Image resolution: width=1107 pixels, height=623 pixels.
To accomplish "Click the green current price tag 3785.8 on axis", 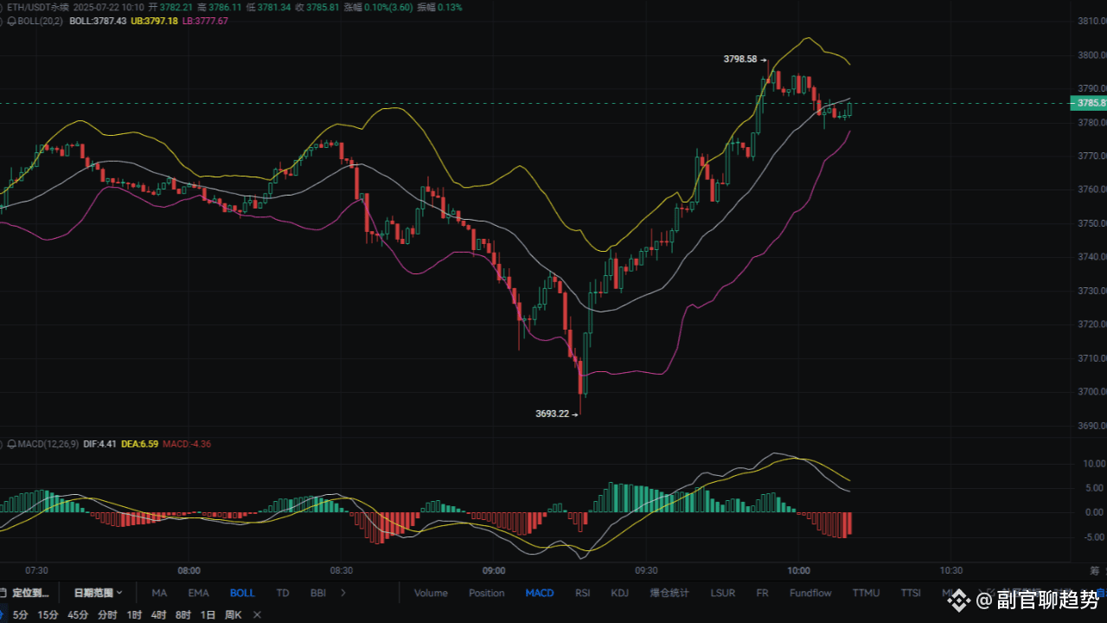I will (1090, 103).
